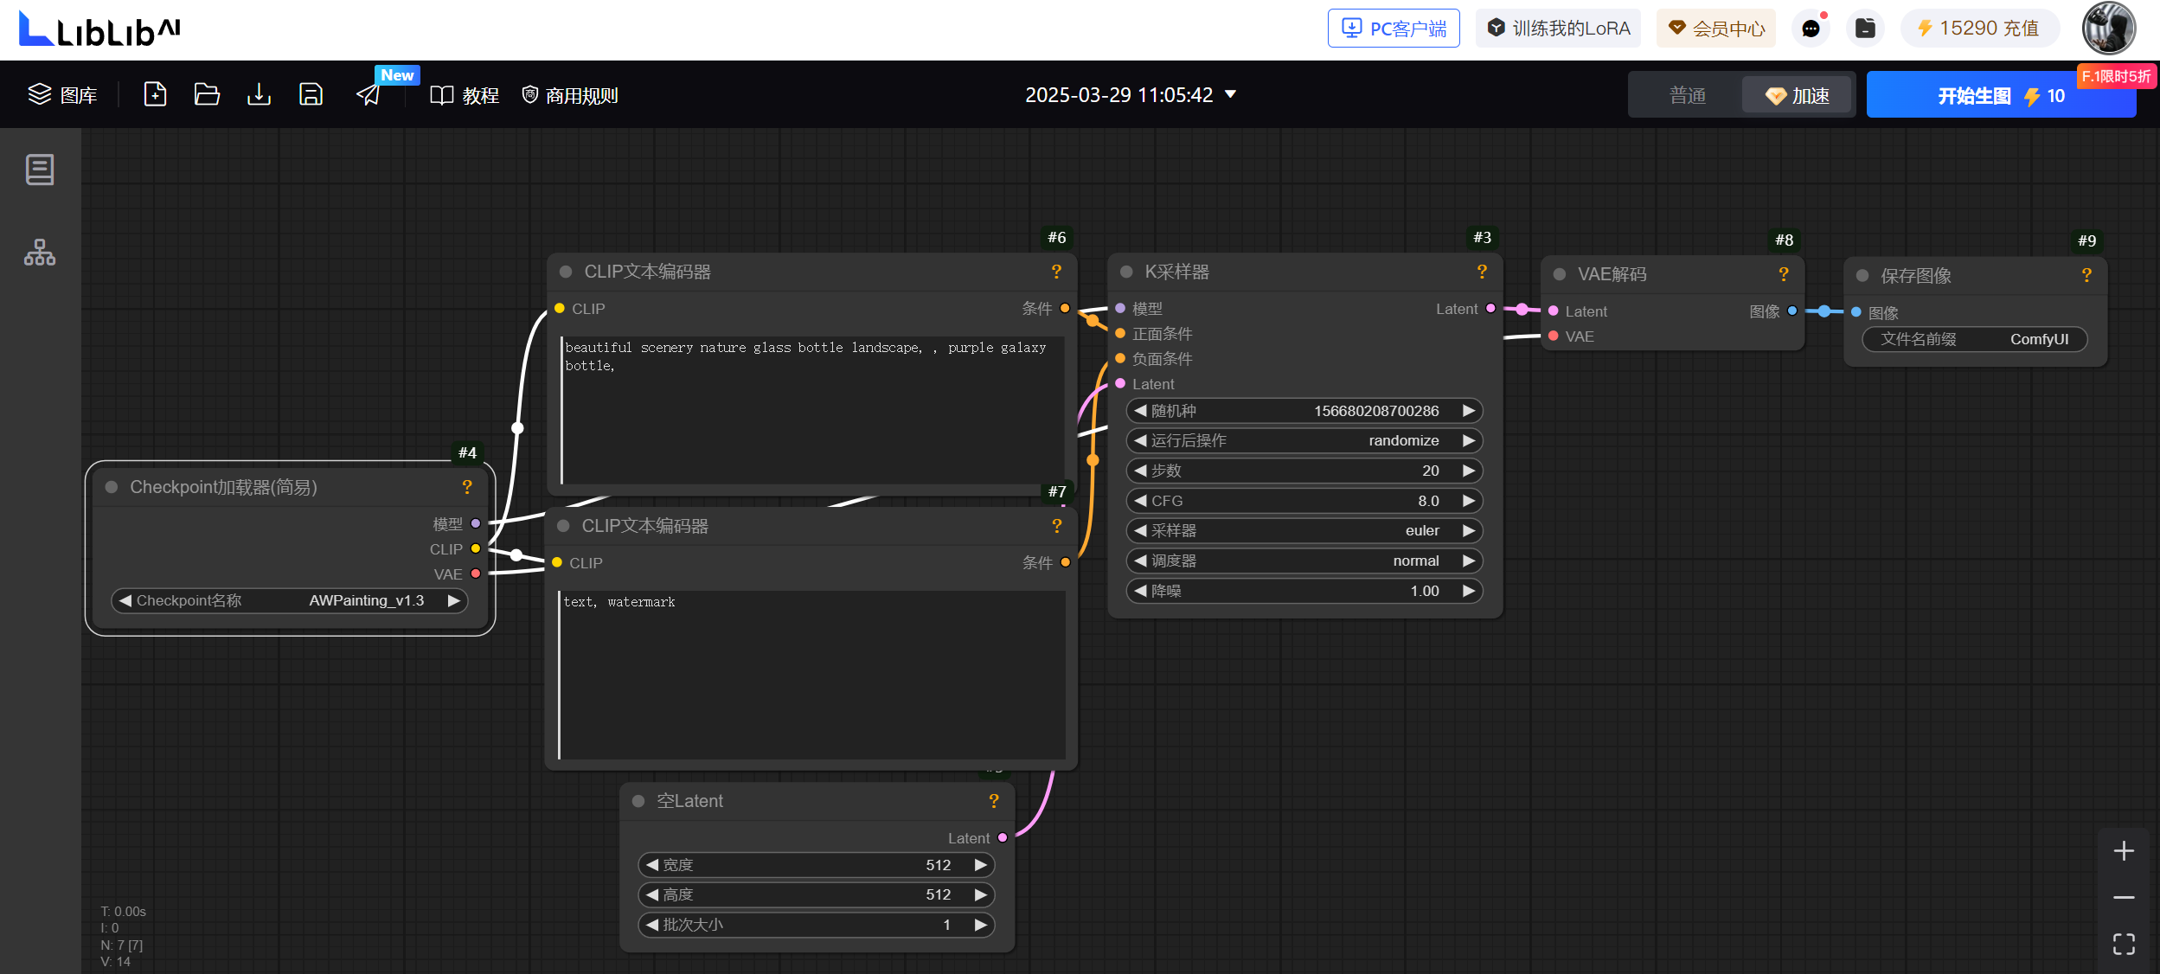Click the save disk icon
Viewport: 2160px width, 974px height.
tap(311, 94)
